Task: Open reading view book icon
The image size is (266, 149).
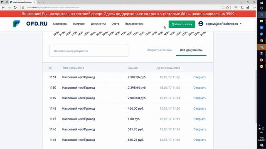Action: (x=223, y=7)
